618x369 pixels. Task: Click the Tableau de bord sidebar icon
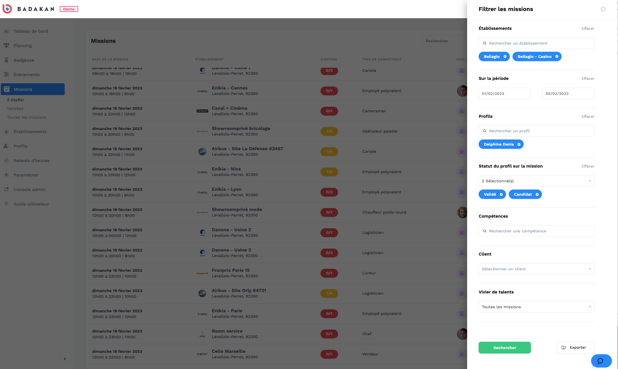point(6,31)
